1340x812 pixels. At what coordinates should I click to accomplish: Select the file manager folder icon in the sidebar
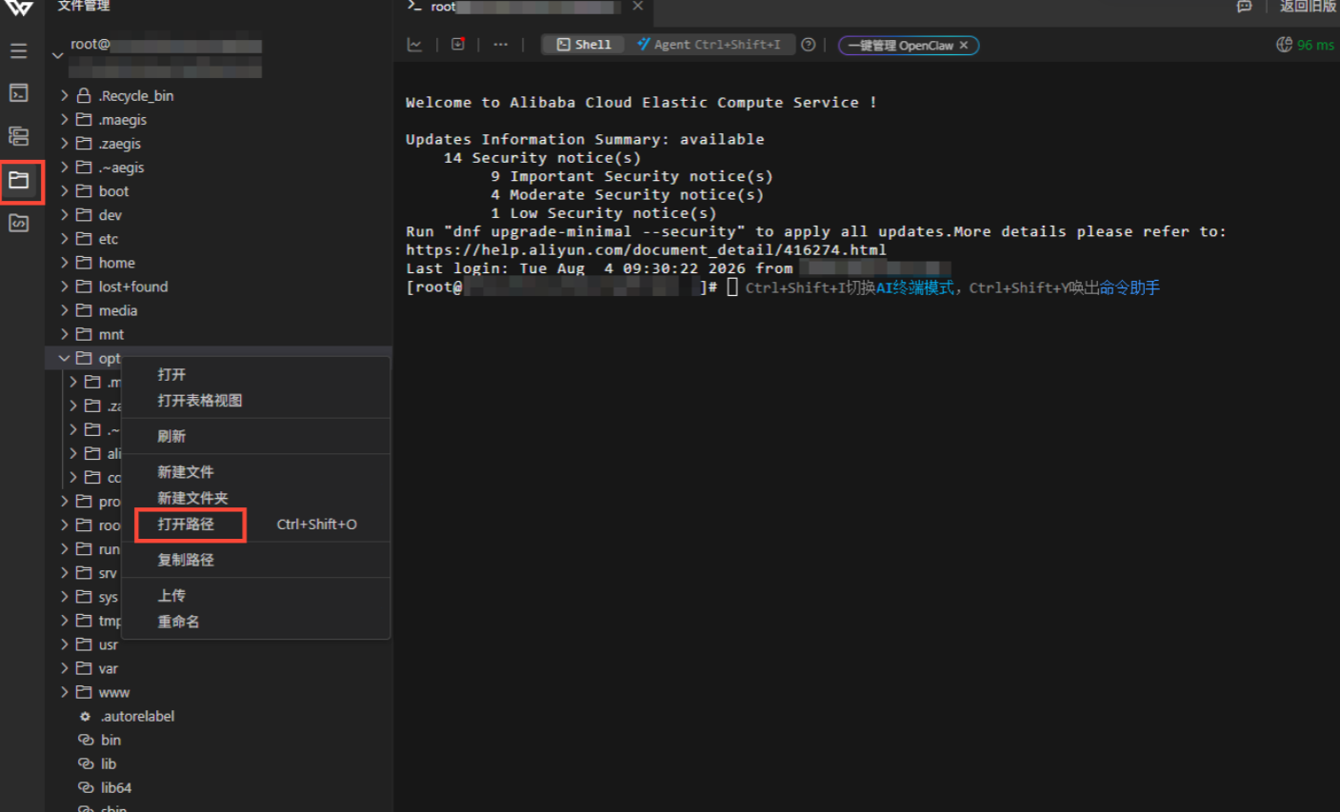point(19,180)
